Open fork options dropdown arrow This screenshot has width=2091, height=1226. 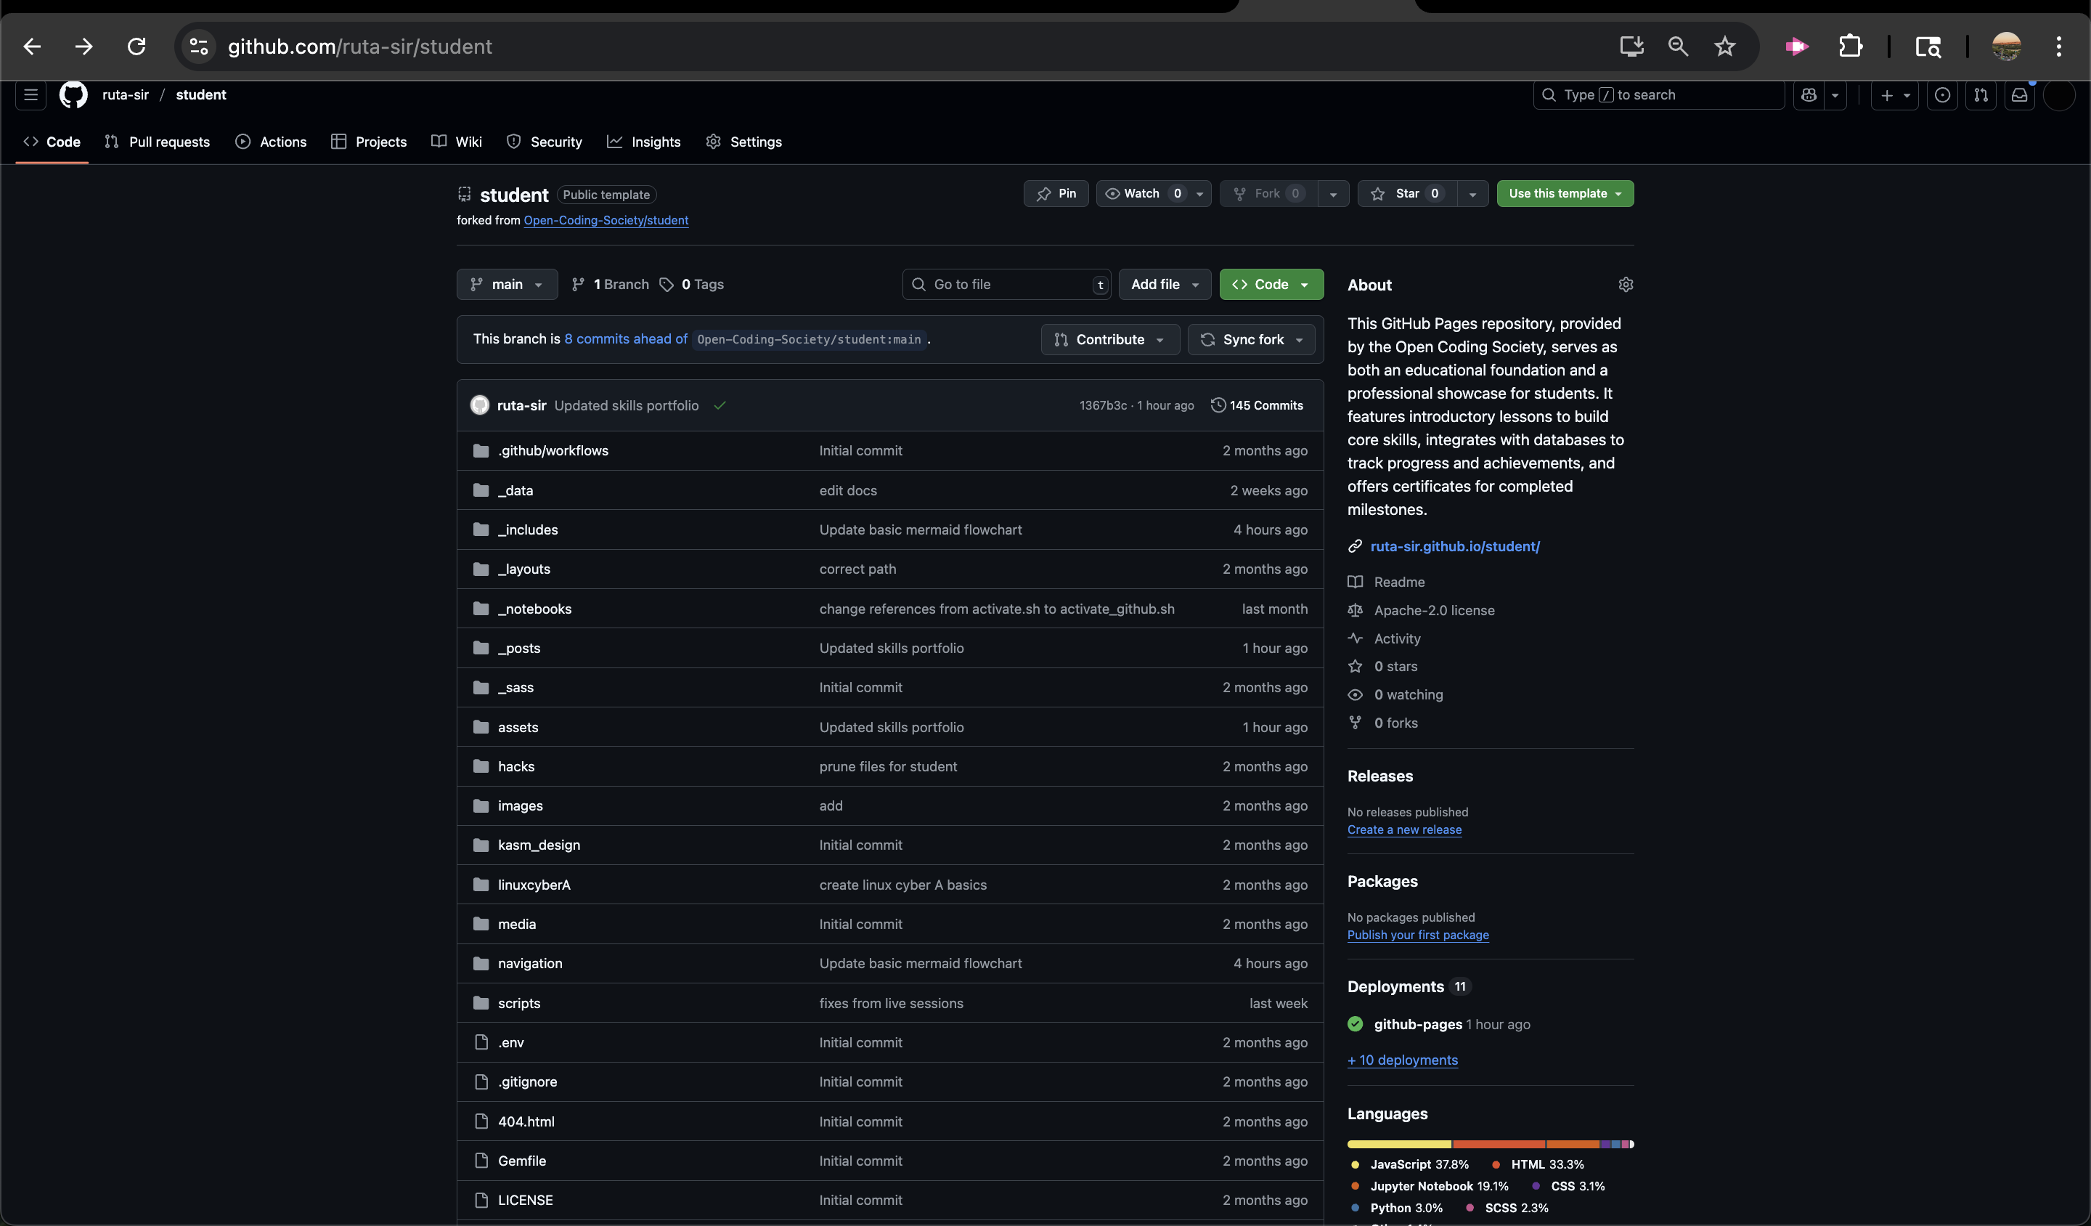(1334, 193)
